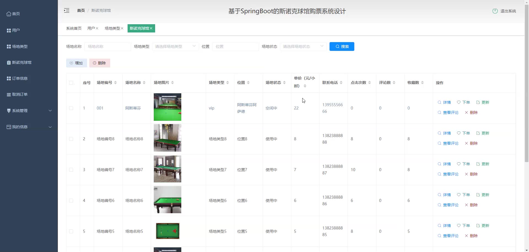Click 订单信息 grid icon in sidebar
This screenshot has width=529, height=252.
pos(9,78)
